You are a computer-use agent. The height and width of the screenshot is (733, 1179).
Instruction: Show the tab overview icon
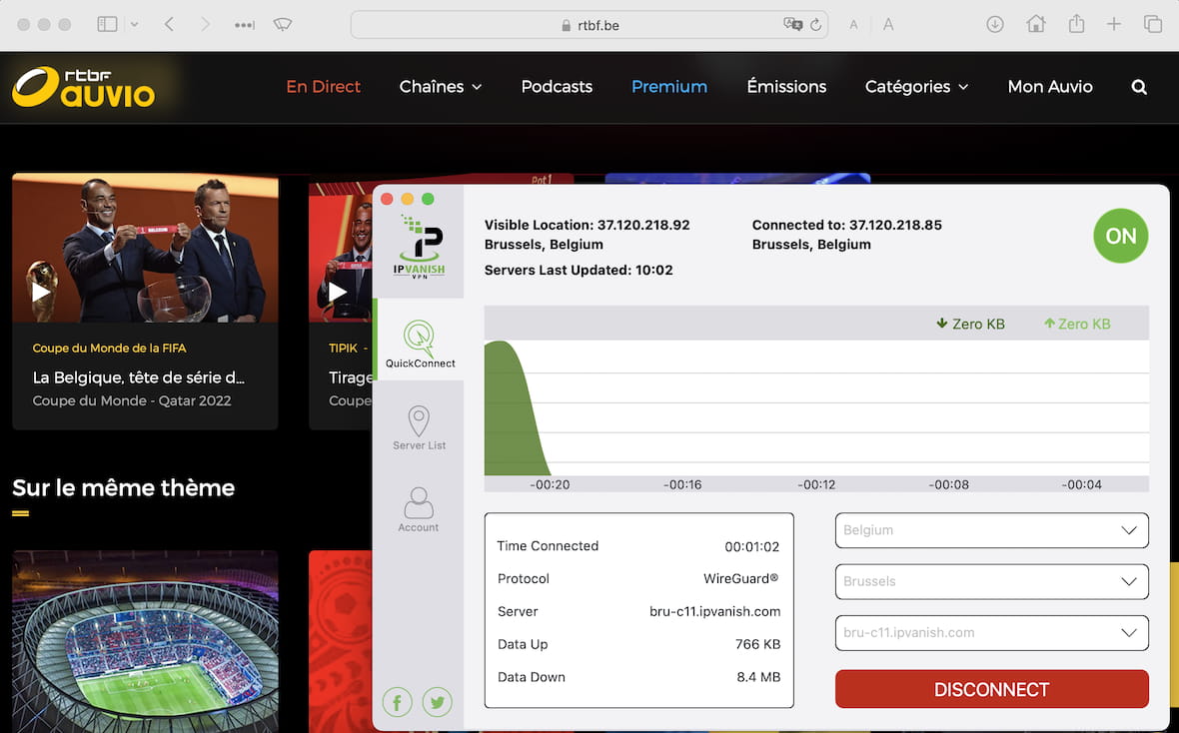point(1153,24)
